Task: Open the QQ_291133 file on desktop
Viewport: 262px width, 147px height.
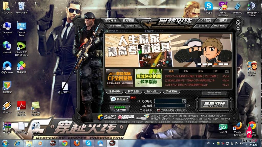Action: (65, 87)
